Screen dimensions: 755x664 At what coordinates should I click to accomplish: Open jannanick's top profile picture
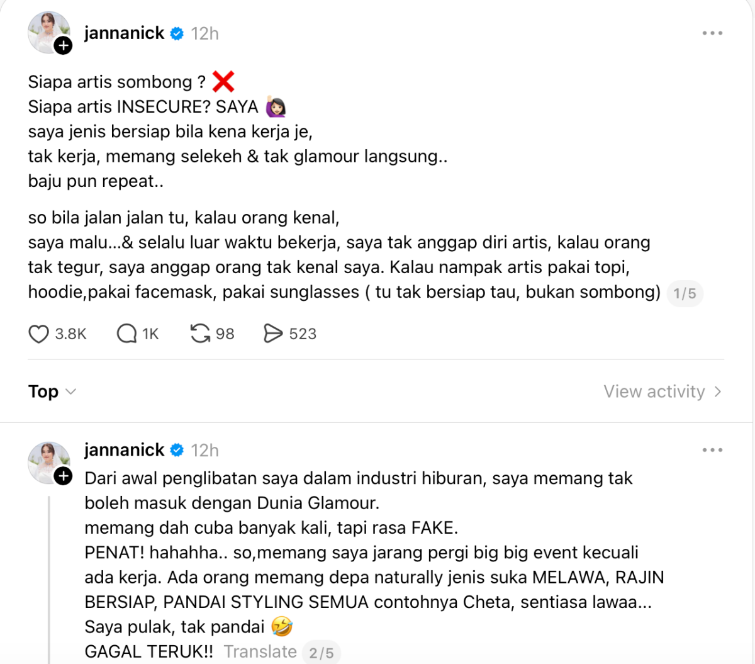click(48, 32)
